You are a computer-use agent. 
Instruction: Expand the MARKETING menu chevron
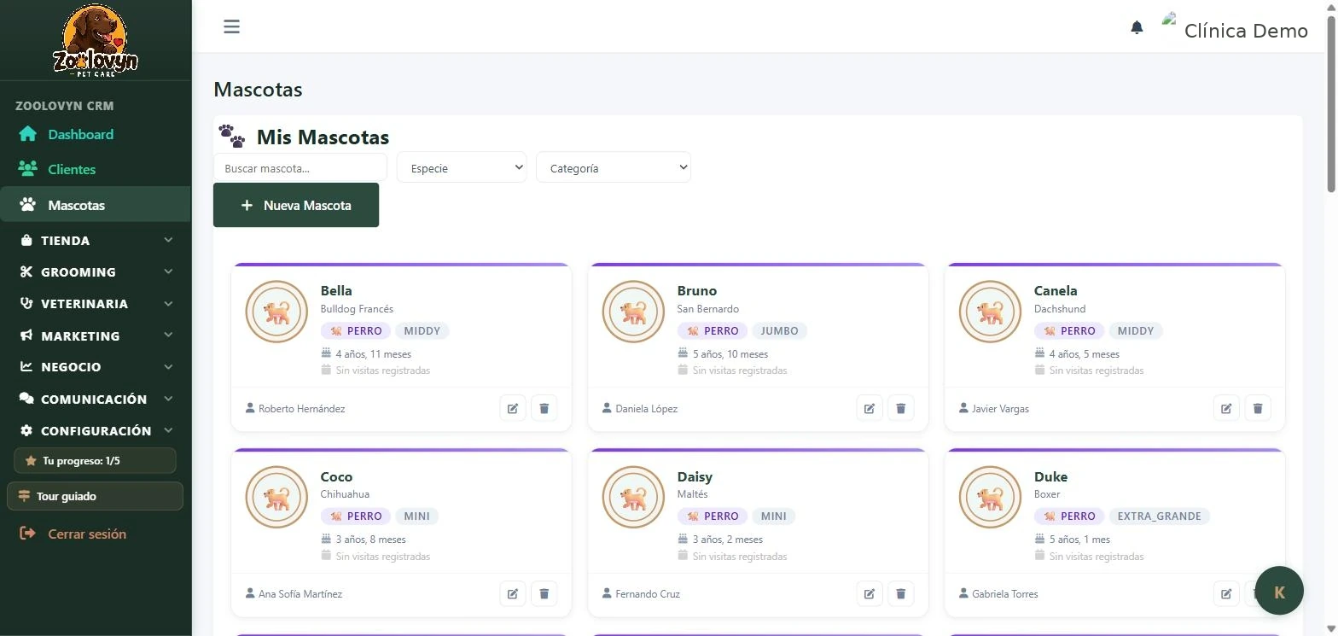tap(168, 336)
